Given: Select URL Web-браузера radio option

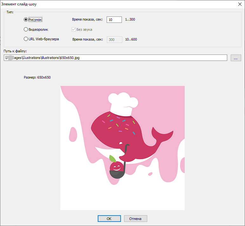Looking at the screenshot, I should tap(26, 39).
